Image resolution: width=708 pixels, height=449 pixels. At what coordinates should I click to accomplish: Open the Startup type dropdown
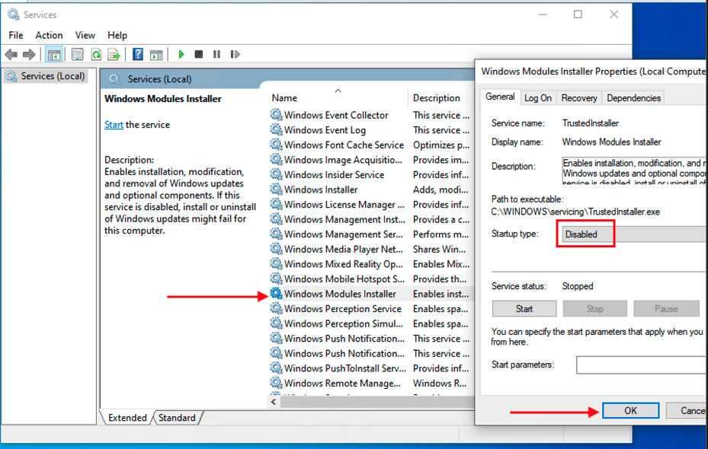[633, 234]
